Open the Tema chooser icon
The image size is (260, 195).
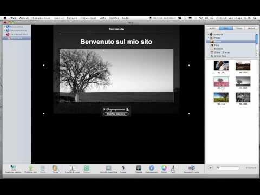coord(55,168)
